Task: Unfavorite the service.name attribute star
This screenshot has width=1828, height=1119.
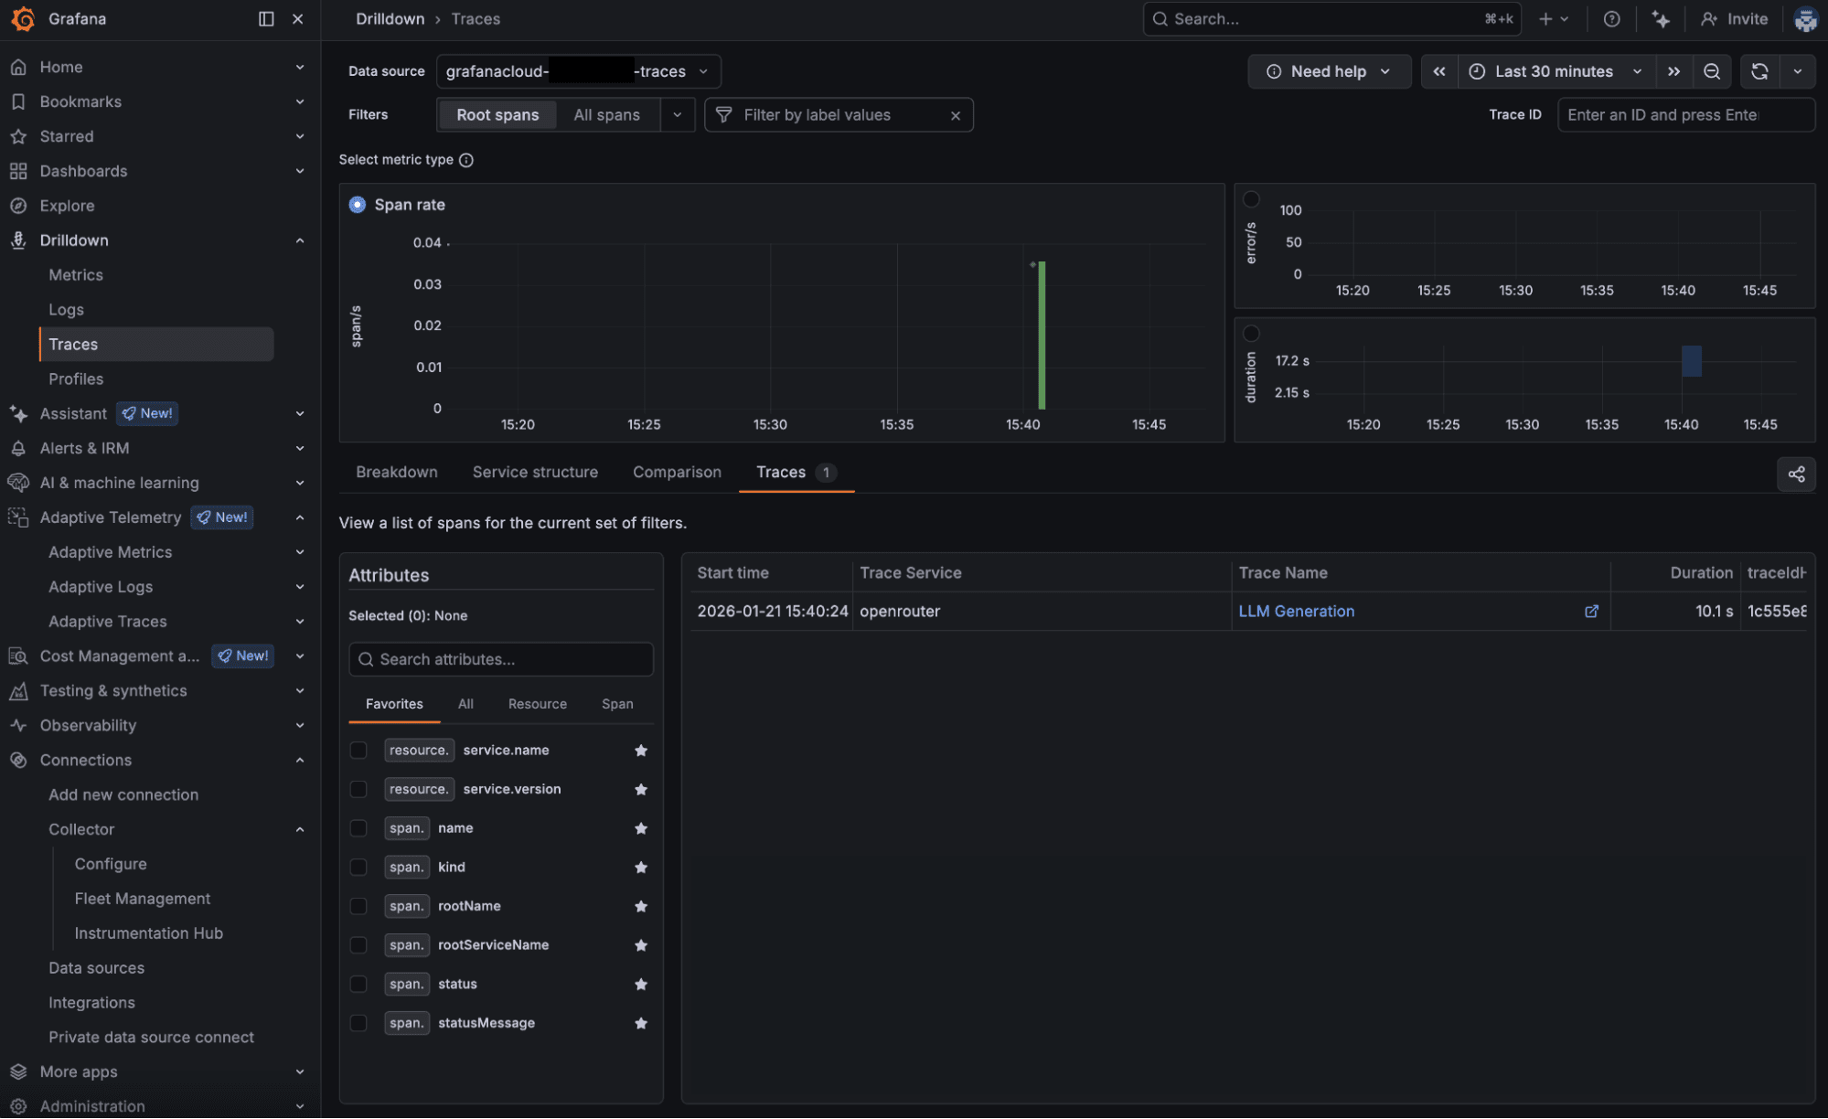Action: pyautogui.click(x=640, y=751)
